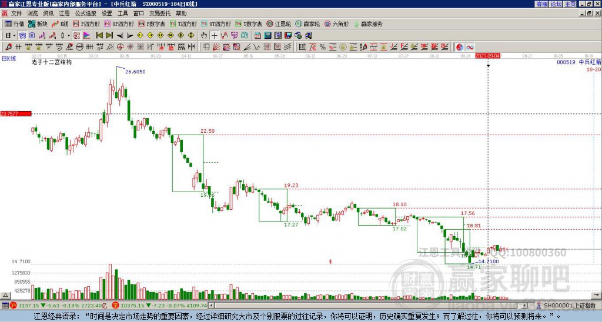Open the T数字表 tool

[249, 24]
